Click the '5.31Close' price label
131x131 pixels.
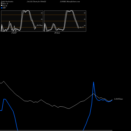pyautogui.click(x=118, y=99)
